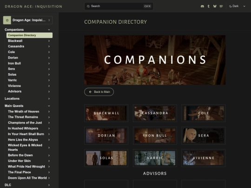Open the Sera companion card

204,136
